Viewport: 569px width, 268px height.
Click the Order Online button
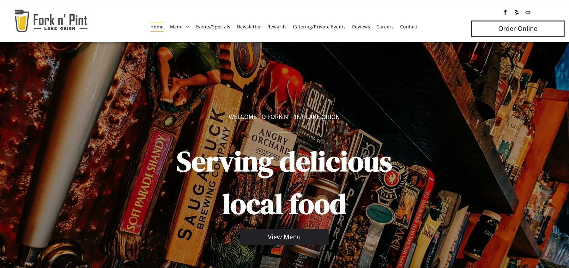point(518,29)
